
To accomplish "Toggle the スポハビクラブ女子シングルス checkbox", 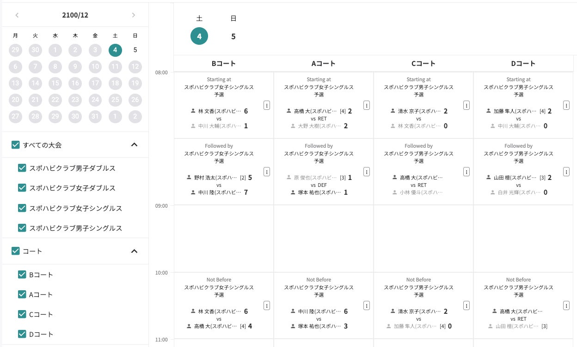I will (x=22, y=208).
